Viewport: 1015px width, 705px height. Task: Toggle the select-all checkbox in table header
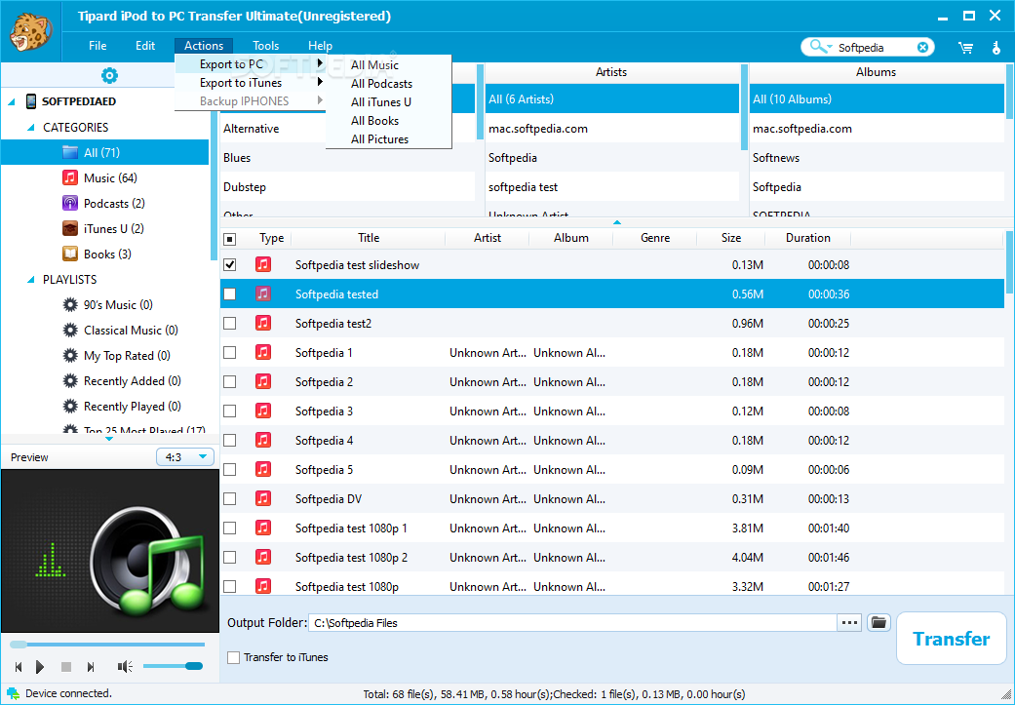click(230, 239)
